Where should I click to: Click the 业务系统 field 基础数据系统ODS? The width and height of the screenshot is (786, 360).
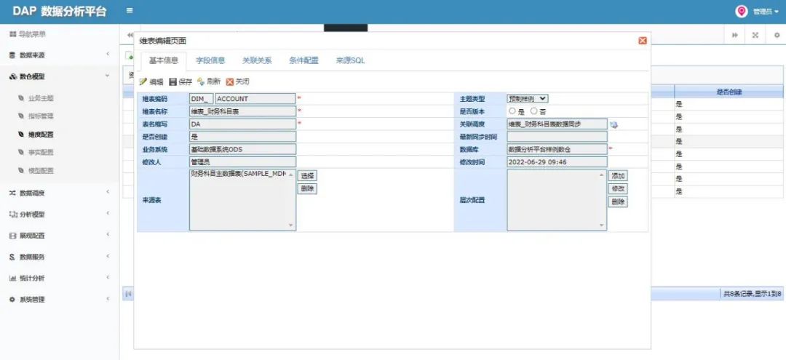point(242,149)
